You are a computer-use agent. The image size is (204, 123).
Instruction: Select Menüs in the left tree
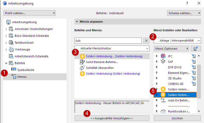pos(22,77)
